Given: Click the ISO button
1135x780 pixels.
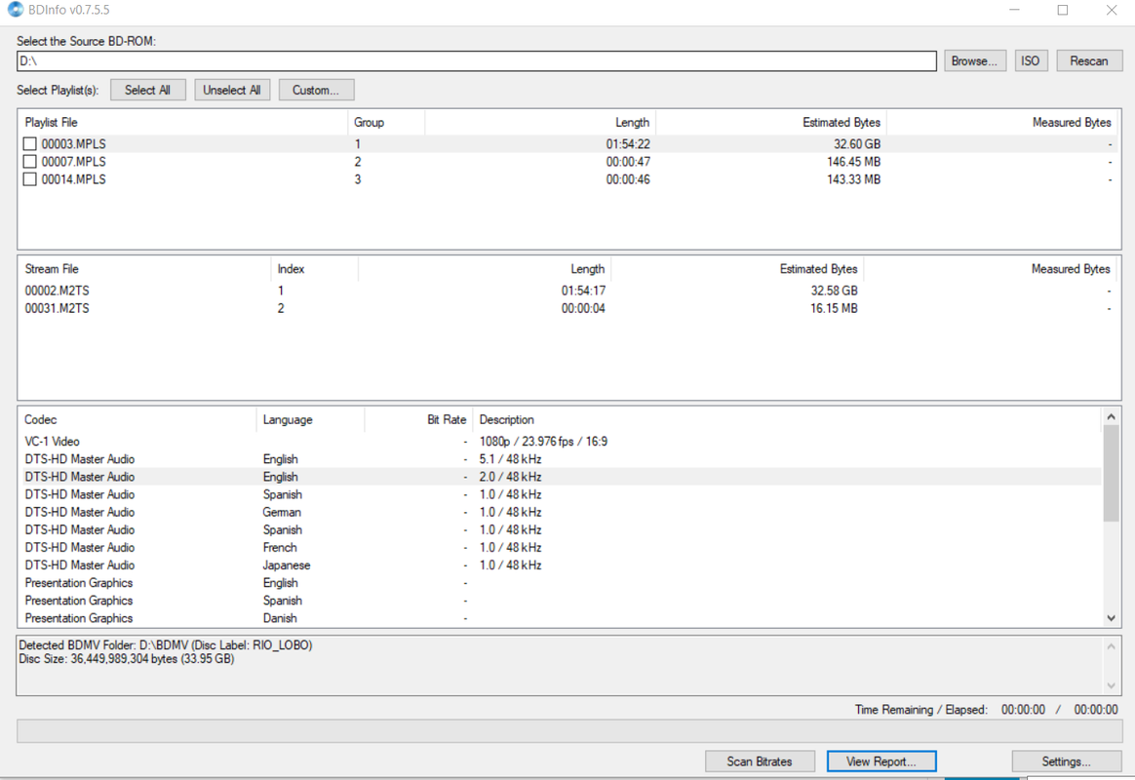Looking at the screenshot, I should 1030,60.
